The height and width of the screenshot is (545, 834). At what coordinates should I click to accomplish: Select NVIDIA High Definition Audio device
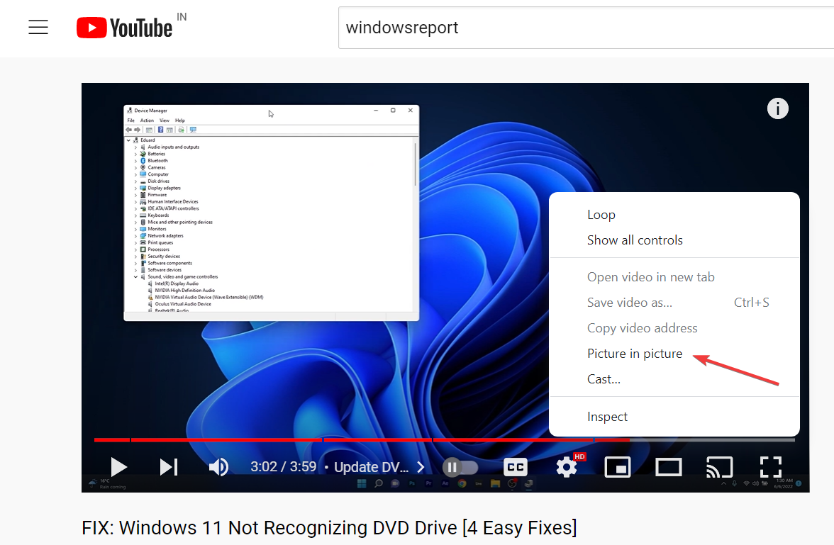184,291
